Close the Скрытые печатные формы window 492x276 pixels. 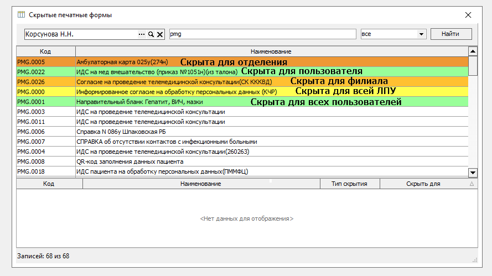click(x=468, y=15)
